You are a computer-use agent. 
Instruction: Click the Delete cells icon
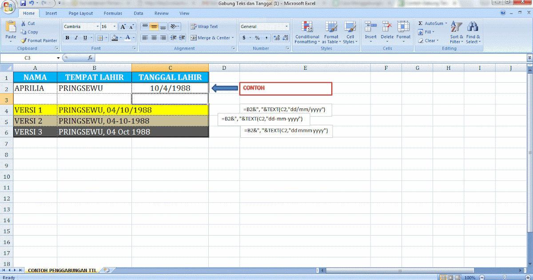387,27
